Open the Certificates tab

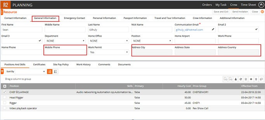[39, 65]
